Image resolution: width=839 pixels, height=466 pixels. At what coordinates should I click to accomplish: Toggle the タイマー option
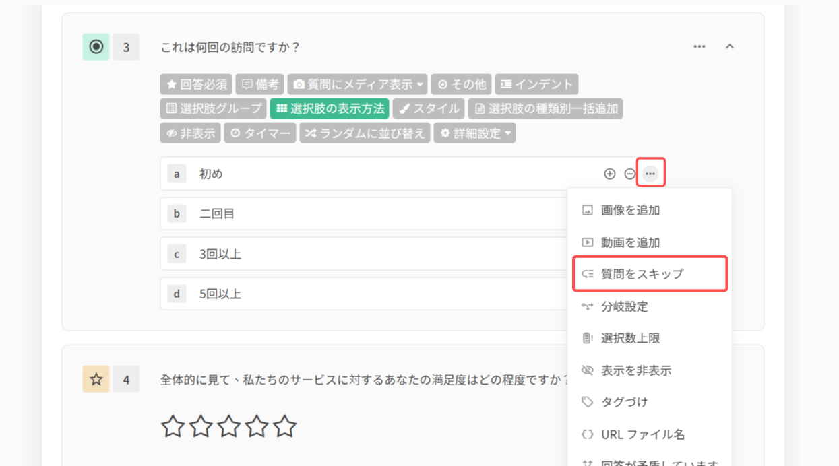(260, 133)
